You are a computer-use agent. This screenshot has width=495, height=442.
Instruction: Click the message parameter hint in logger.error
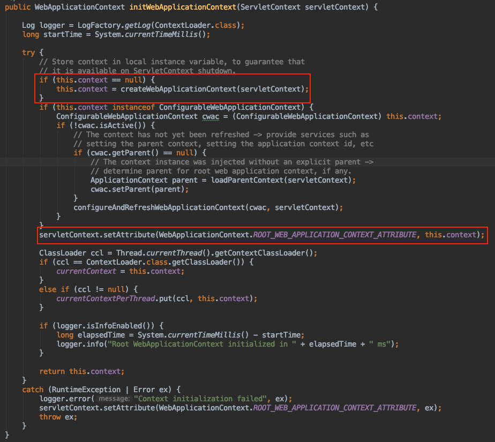[x=114, y=399]
